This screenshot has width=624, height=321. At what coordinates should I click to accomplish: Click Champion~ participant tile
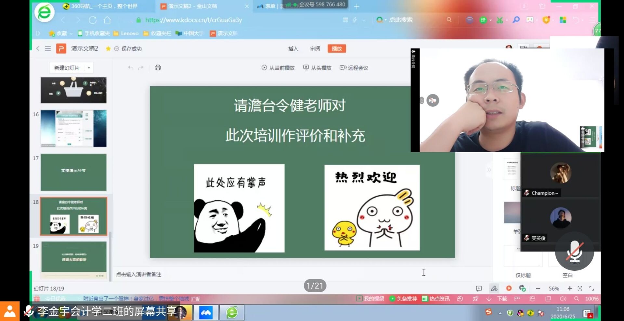click(x=560, y=175)
